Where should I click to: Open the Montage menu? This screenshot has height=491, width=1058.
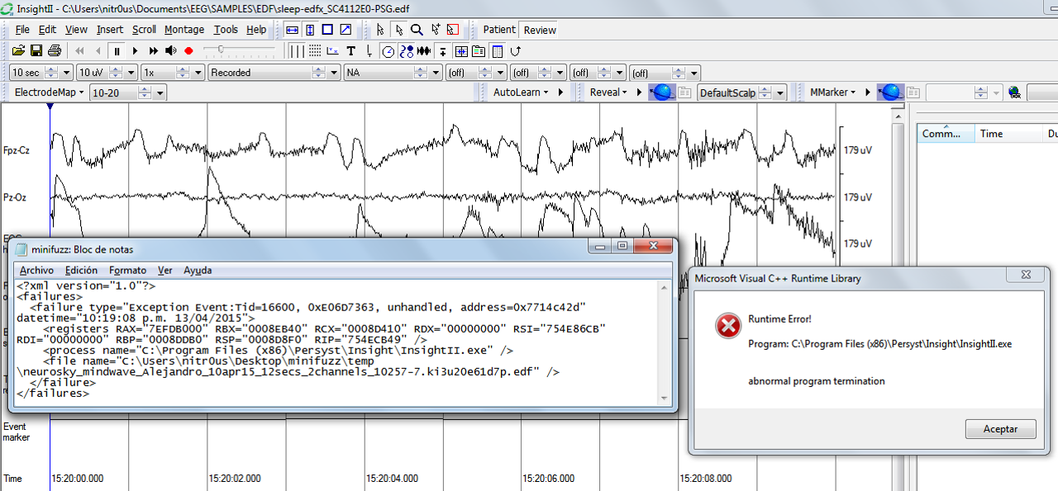[184, 30]
